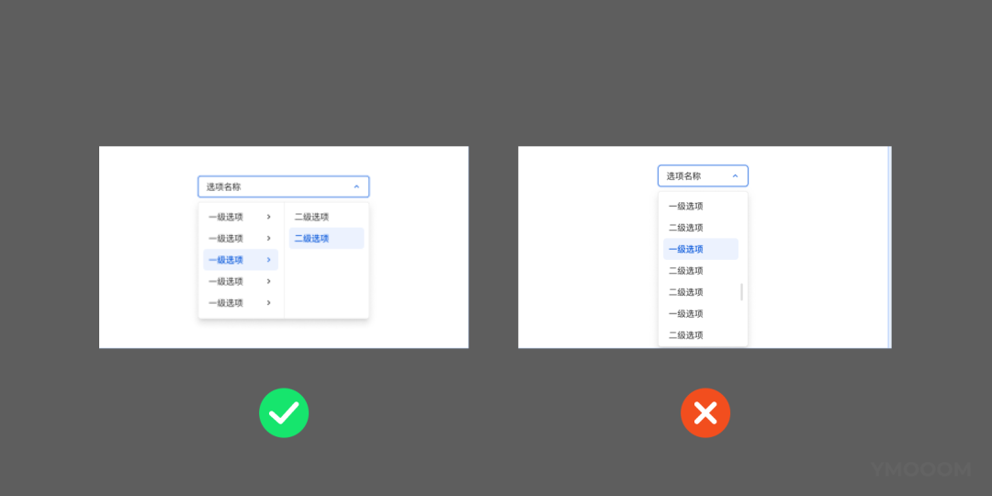
Task: Click the YMOOOM watermark text
Action: tap(921, 469)
